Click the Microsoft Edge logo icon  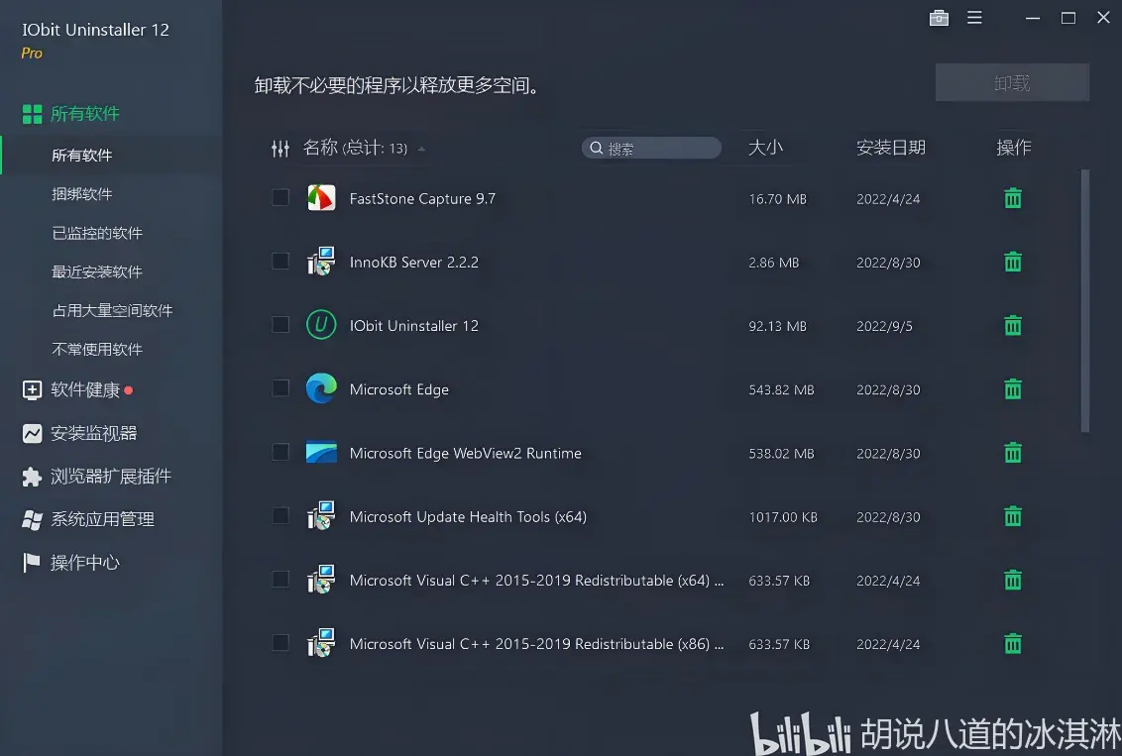point(321,388)
